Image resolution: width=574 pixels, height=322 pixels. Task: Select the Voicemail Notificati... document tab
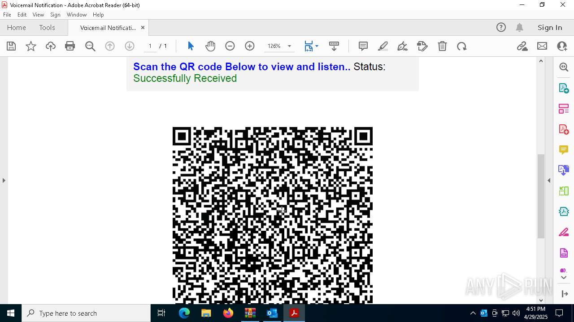pos(108,28)
